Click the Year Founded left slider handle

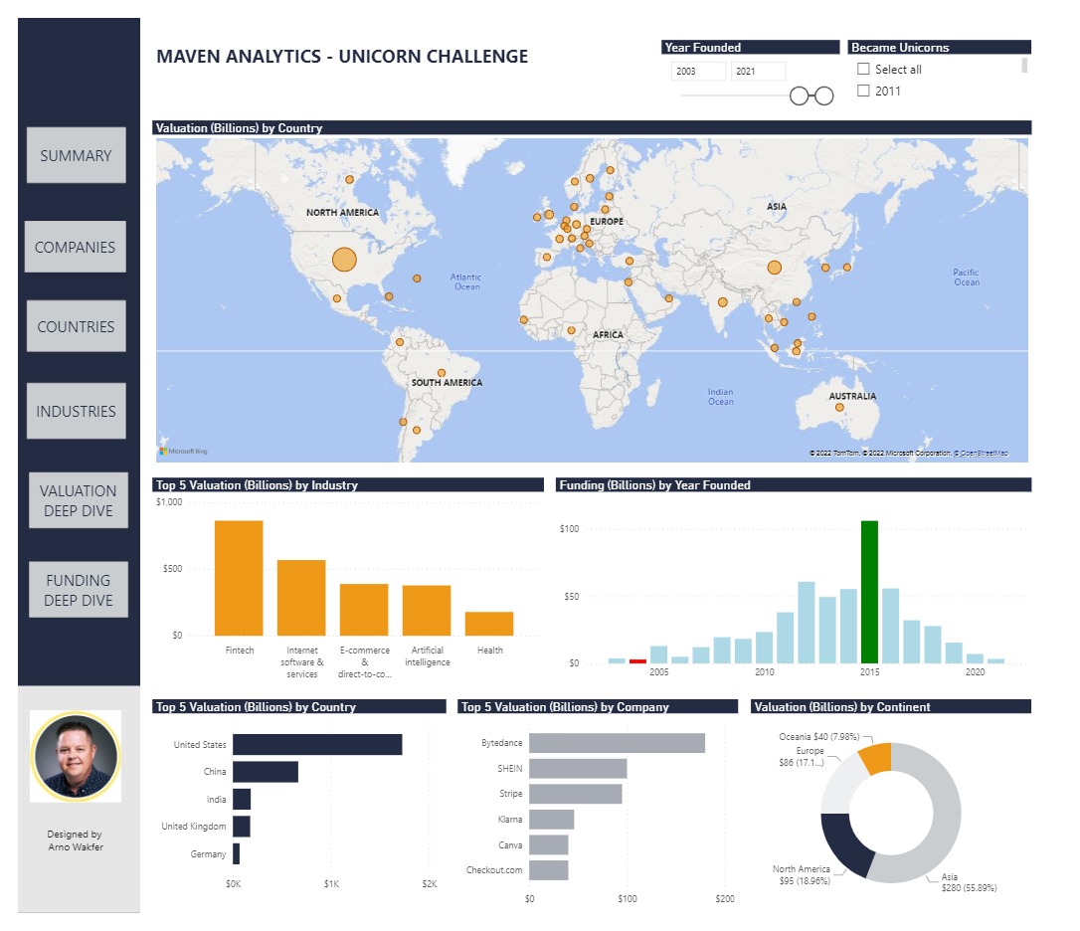click(800, 95)
